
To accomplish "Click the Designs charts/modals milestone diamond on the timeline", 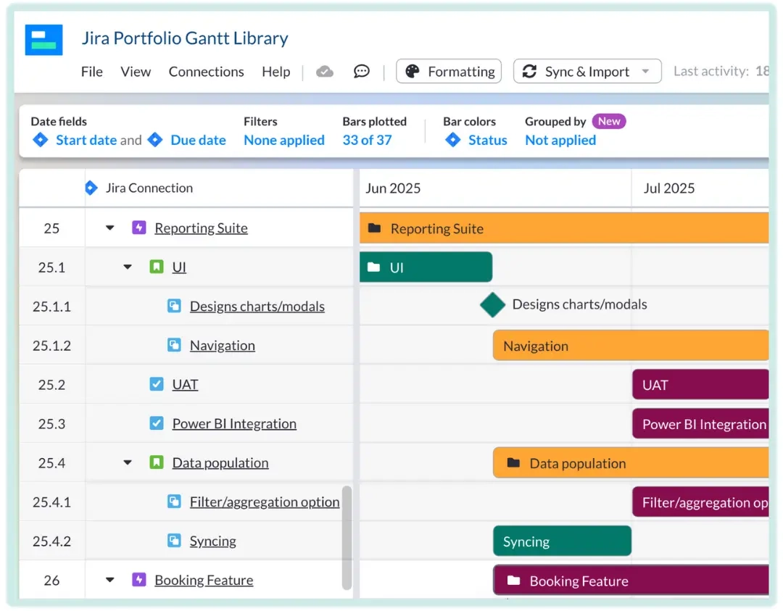I will 492,304.
